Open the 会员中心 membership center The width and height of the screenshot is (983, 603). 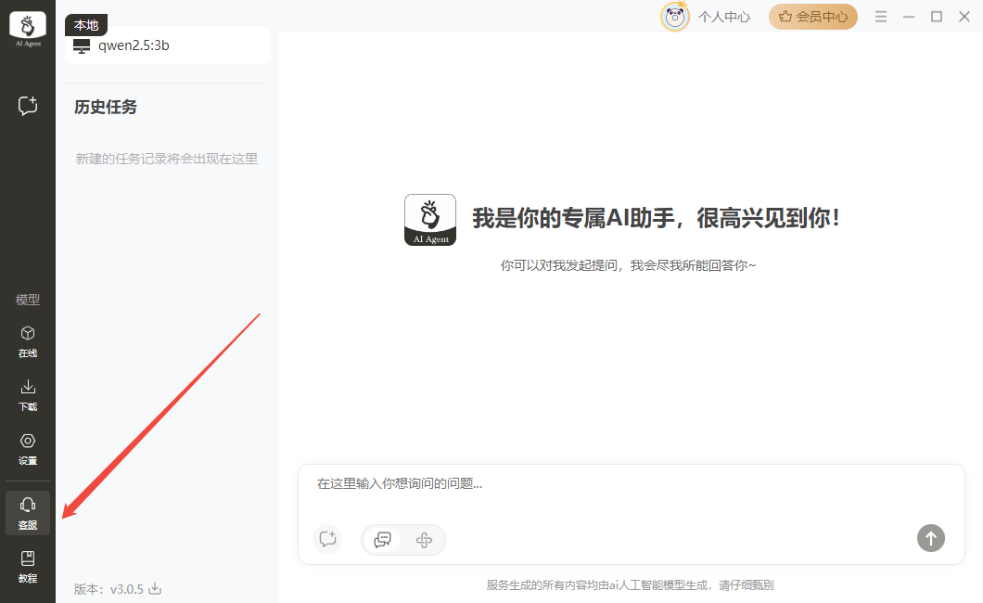point(812,17)
